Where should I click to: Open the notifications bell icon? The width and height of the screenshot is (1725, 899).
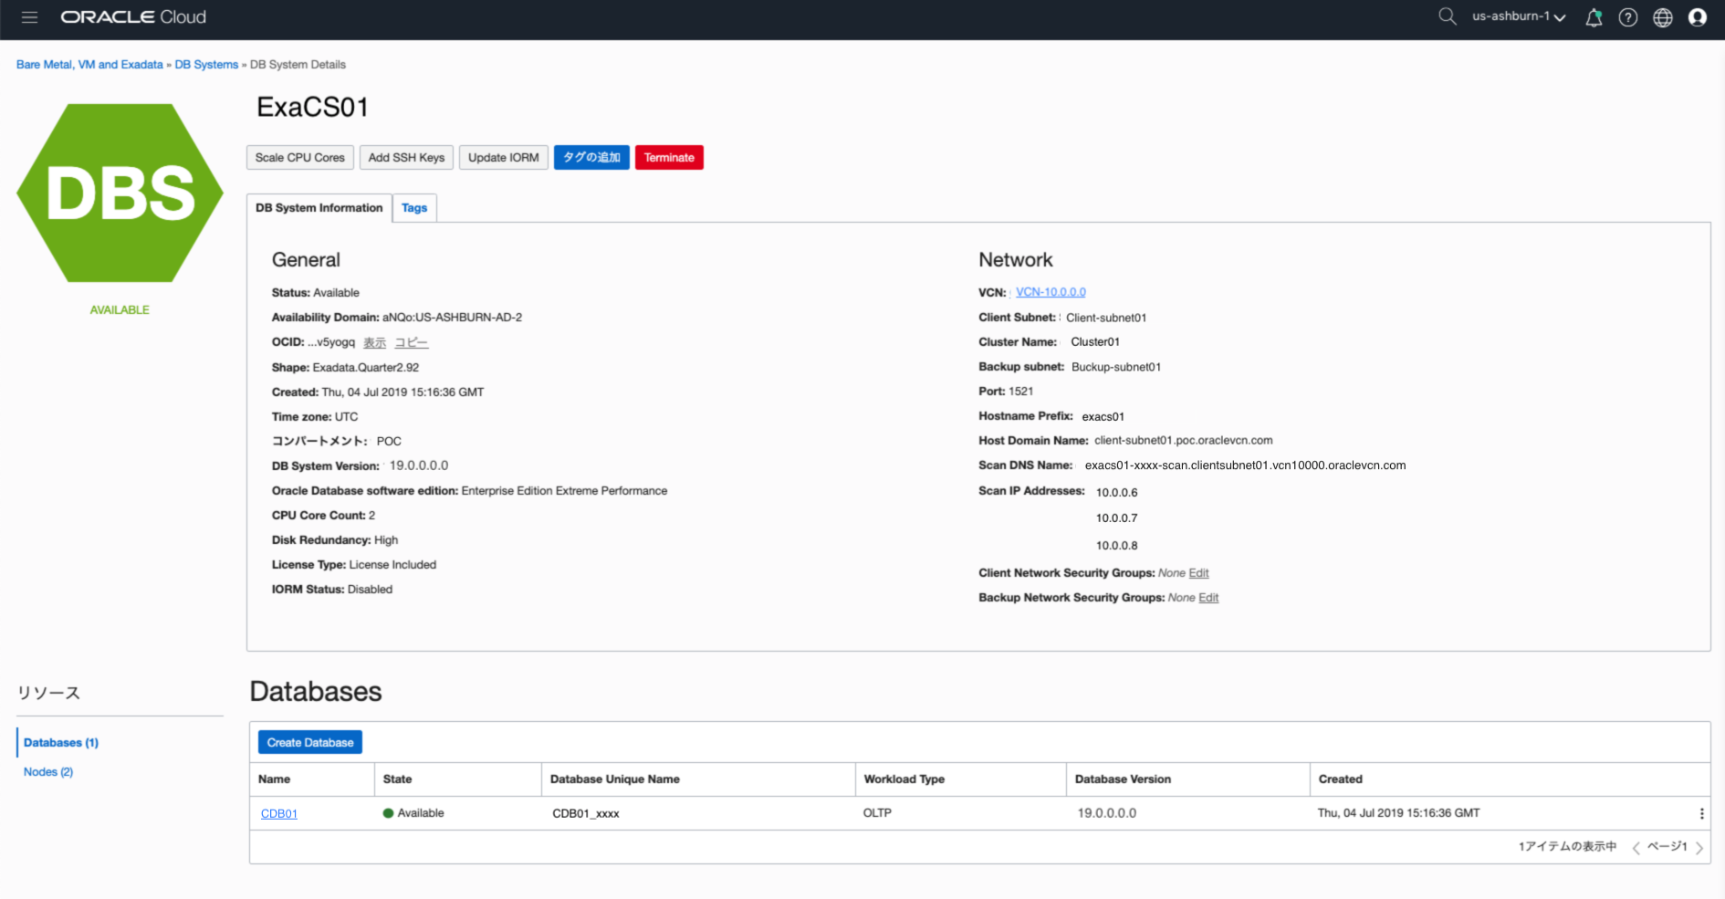tap(1594, 17)
